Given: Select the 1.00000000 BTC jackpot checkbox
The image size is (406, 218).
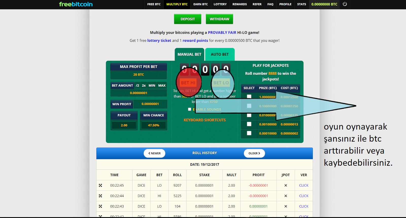Looking at the screenshot, I should pos(249,97).
